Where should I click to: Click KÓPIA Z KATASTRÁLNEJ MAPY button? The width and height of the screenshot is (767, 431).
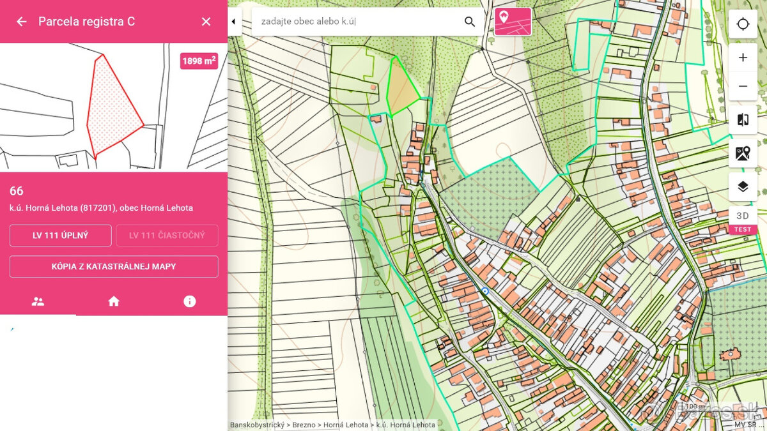pyautogui.click(x=114, y=266)
